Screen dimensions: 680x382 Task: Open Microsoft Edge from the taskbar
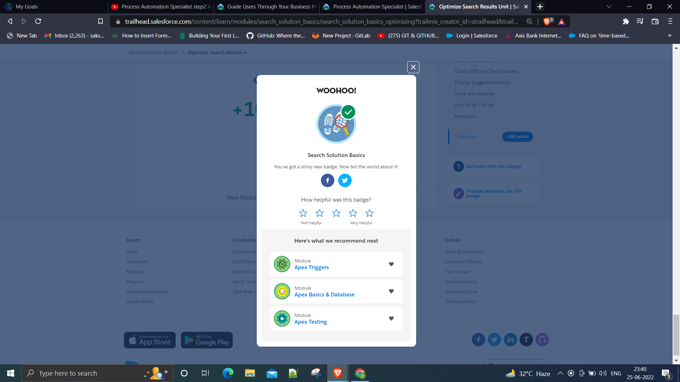click(228, 373)
